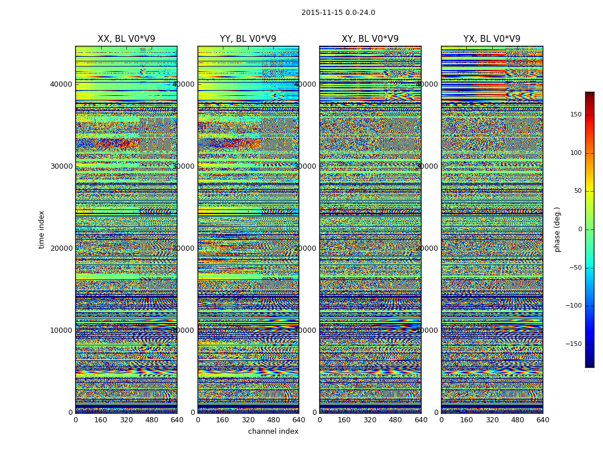Click the phase (deg.) colorbar label
The image size is (603, 459).
point(557,229)
